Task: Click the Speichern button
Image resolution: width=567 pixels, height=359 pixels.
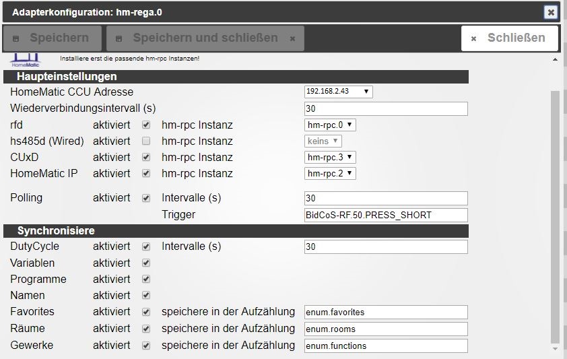Action: pos(52,38)
